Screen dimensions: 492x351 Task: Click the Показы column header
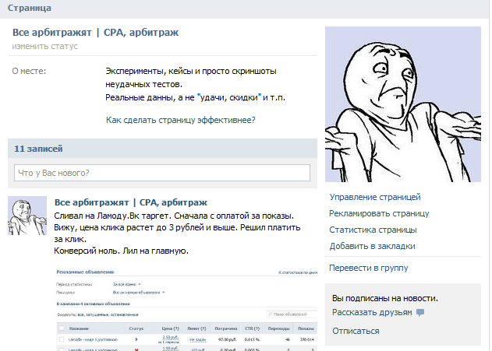[306, 328]
